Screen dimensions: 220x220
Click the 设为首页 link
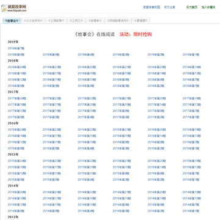click(x=192, y=7)
